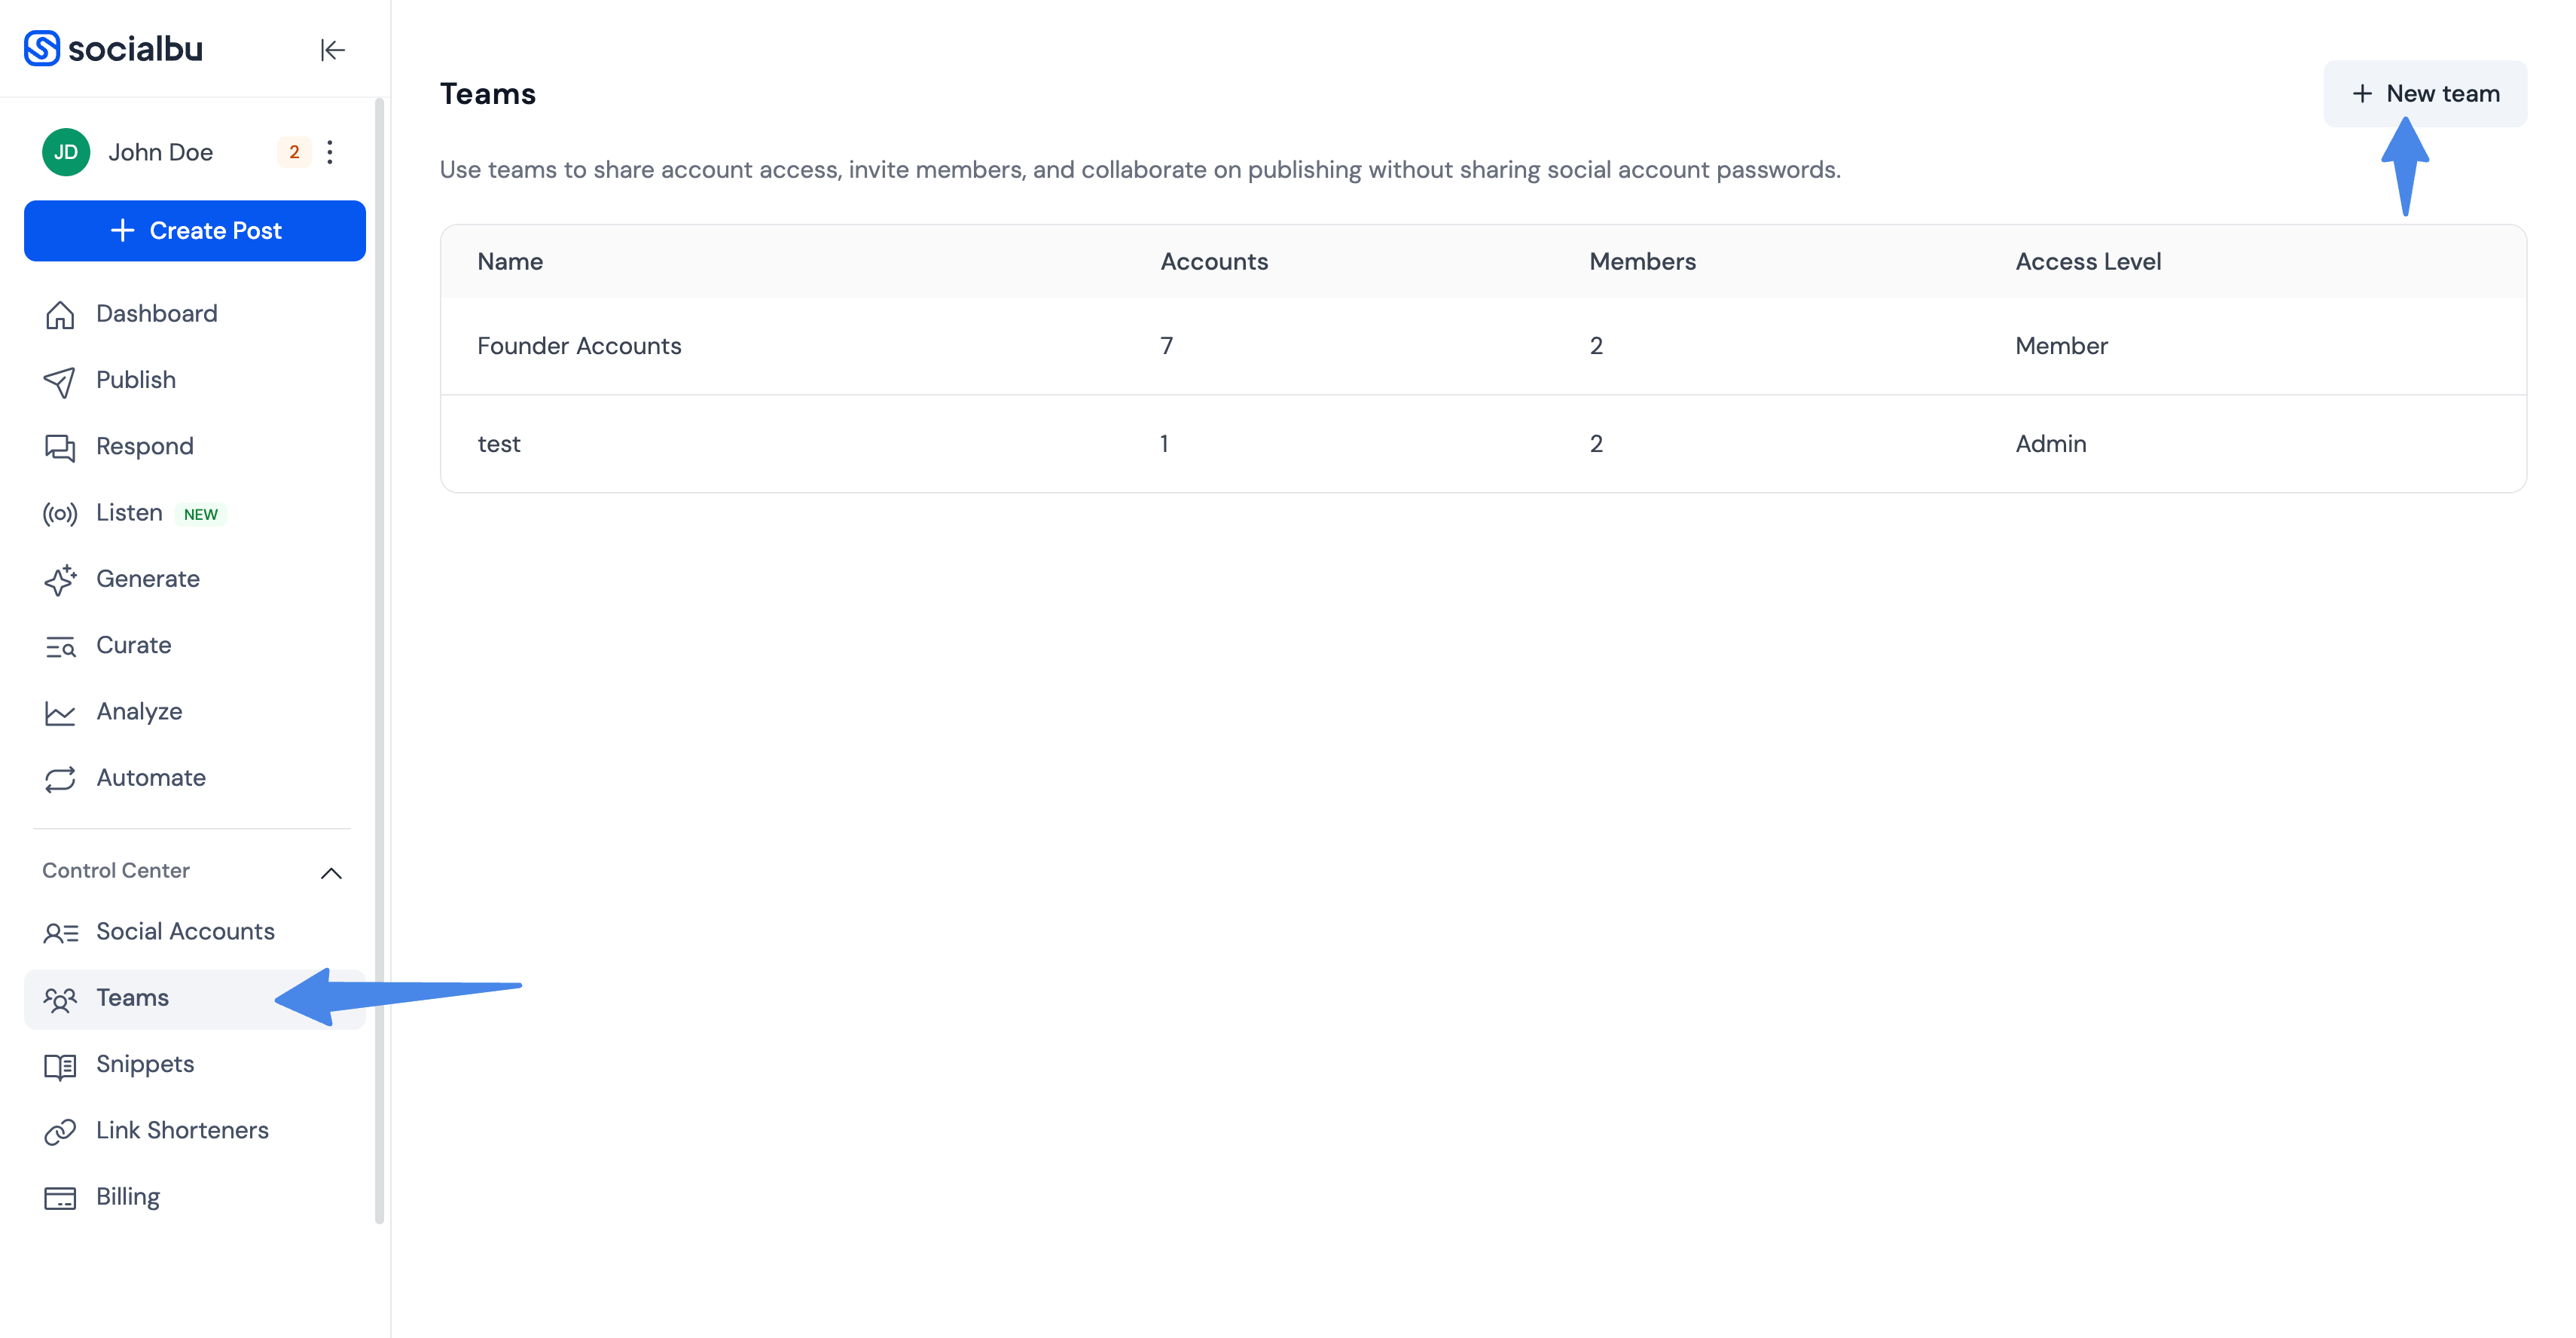Click the New team button
This screenshot has width=2576, height=1338.
(2424, 93)
